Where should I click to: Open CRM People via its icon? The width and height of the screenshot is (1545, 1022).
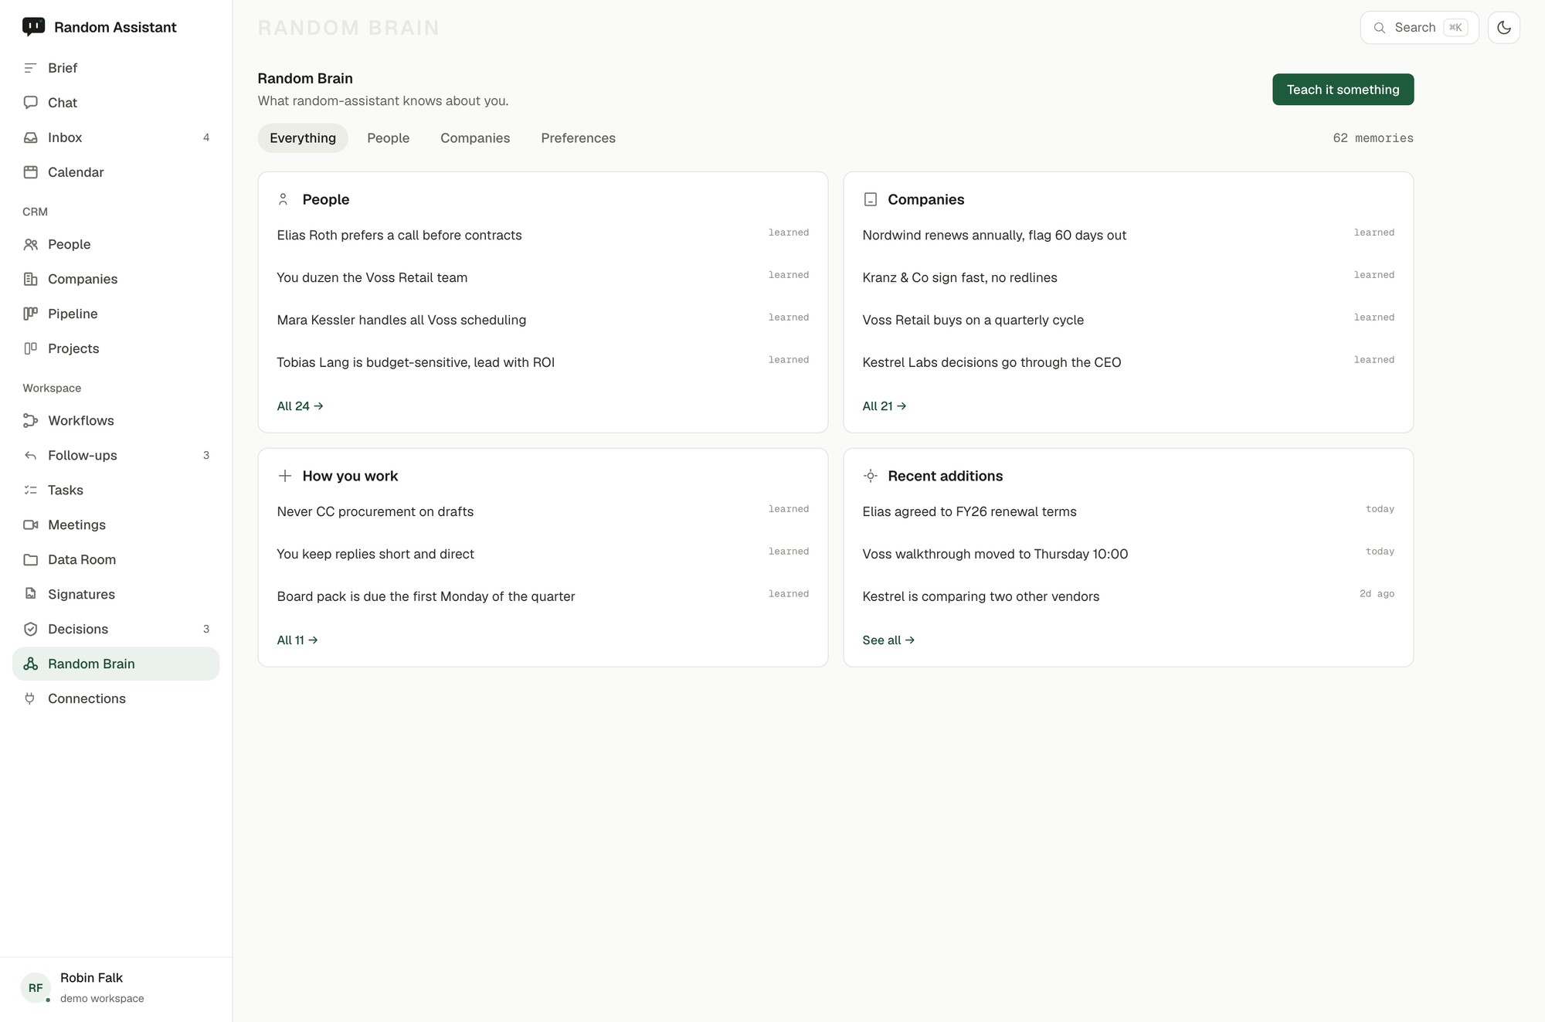pos(30,244)
